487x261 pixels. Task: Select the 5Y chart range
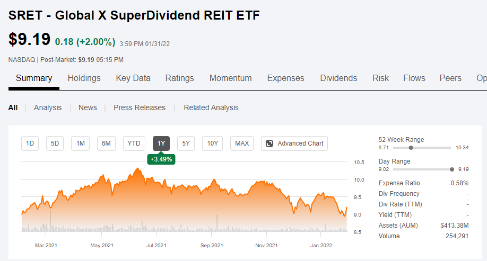[186, 143]
